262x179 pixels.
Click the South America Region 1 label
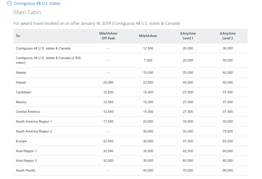pyautogui.click(x=34, y=122)
